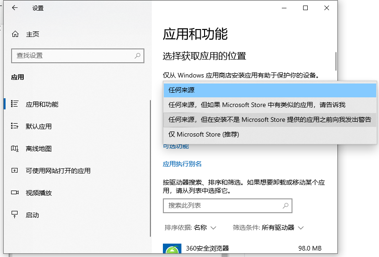
Task: Click the 可使用网站打开的应用 icon
Action: (15, 171)
